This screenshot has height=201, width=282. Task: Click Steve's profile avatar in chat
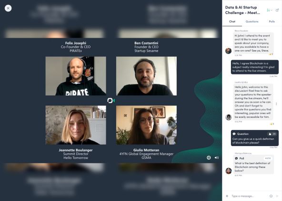(x=228, y=51)
